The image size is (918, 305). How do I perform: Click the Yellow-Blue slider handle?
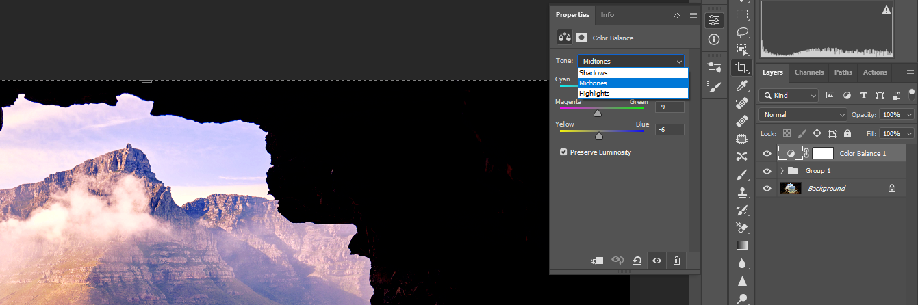pos(599,135)
